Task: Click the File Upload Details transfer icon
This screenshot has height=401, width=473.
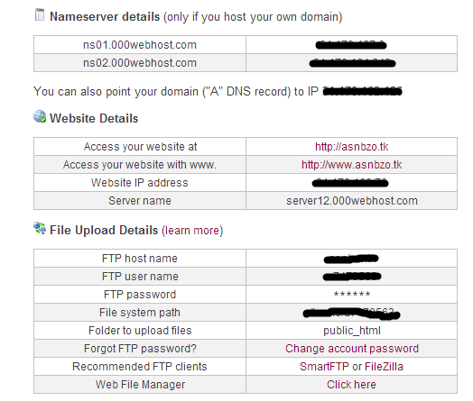Action: (40, 228)
